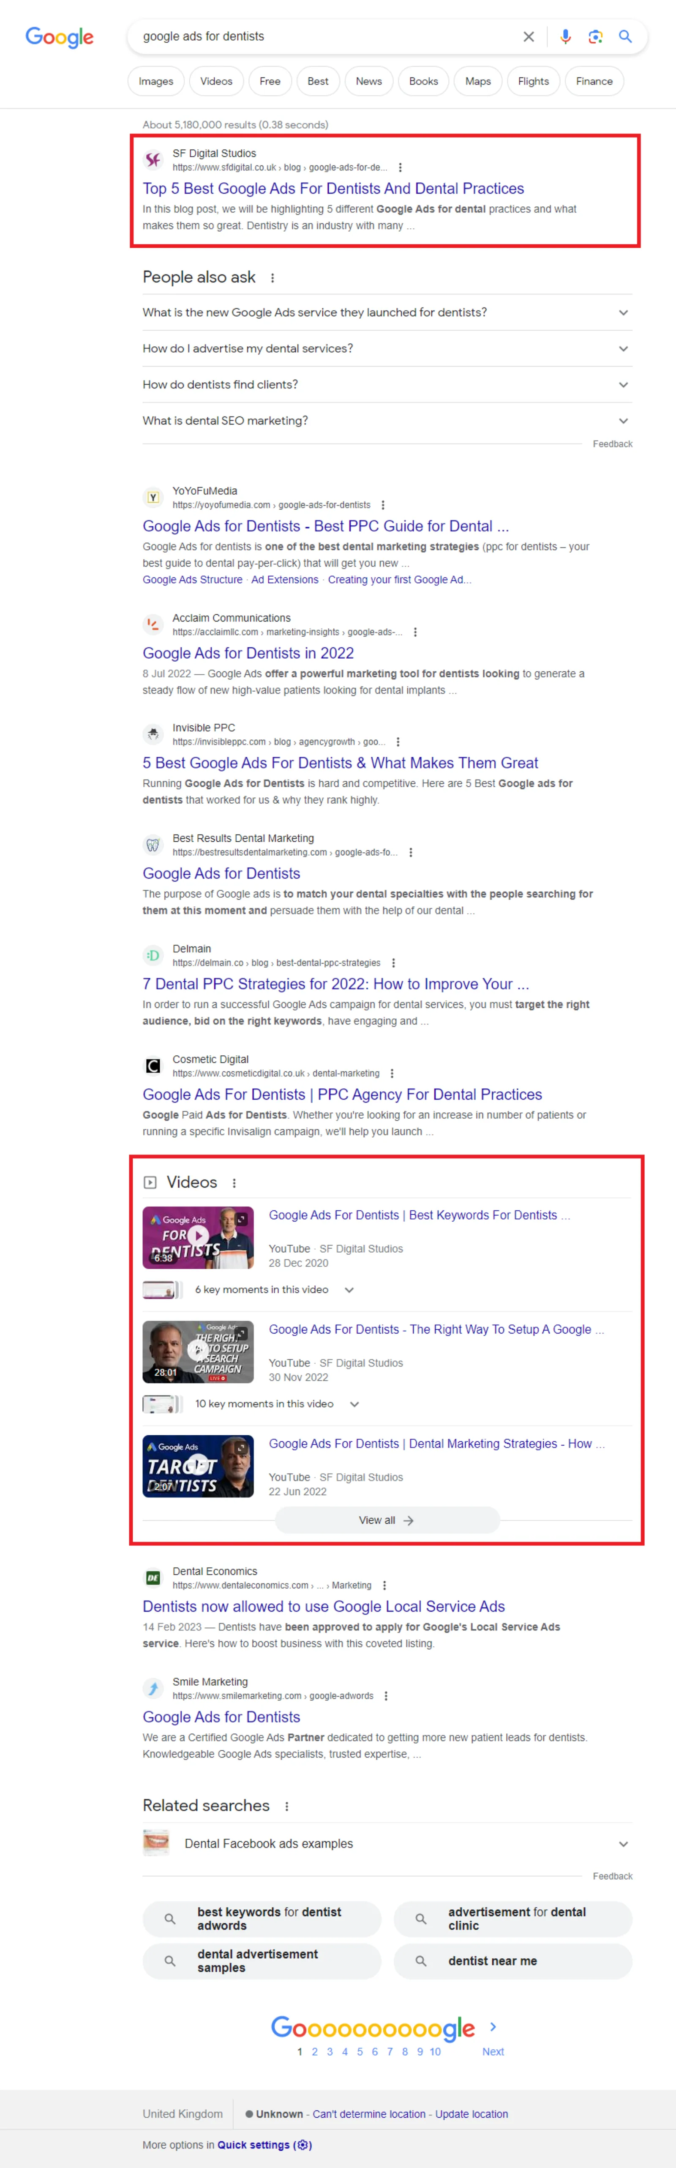Open search by image camera icon
Viewport: 676px width, 2168px height.
tap(595, 36)
